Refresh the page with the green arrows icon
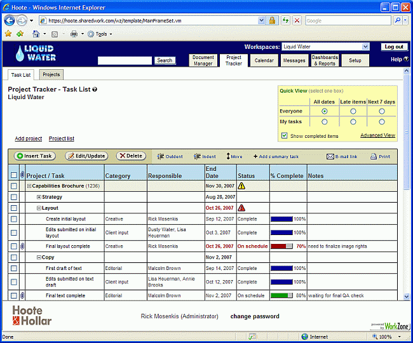This screenshot has height=343, width=413. [285, 20]
